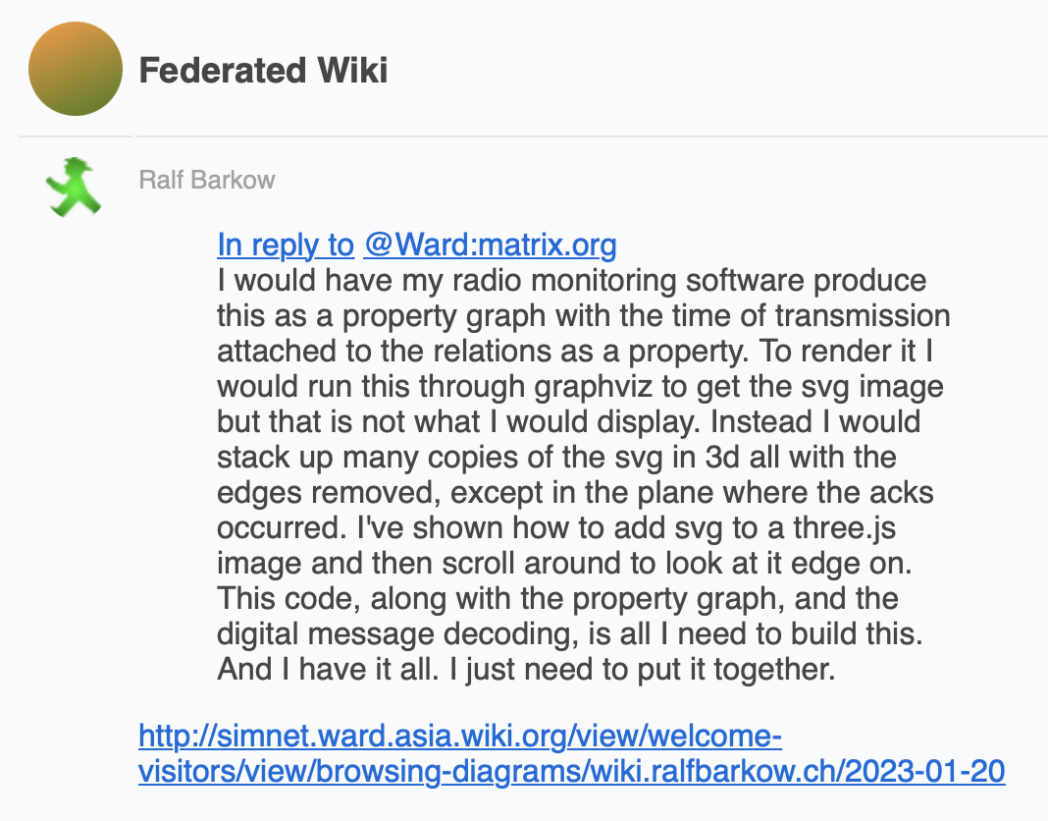1048x821 pixels.
Task: Click the line "This code, along with"
Action: pyautogui.click(x=557, y=598)
